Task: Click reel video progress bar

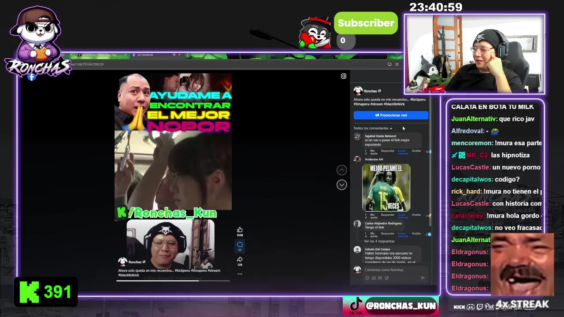Action: coord(173,280)
